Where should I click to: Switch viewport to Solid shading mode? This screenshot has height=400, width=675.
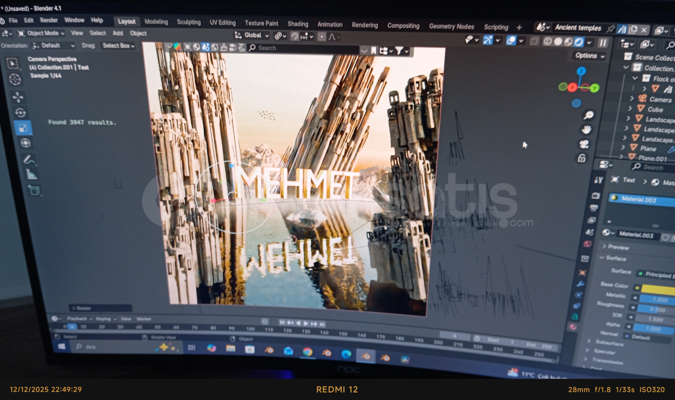558,41
